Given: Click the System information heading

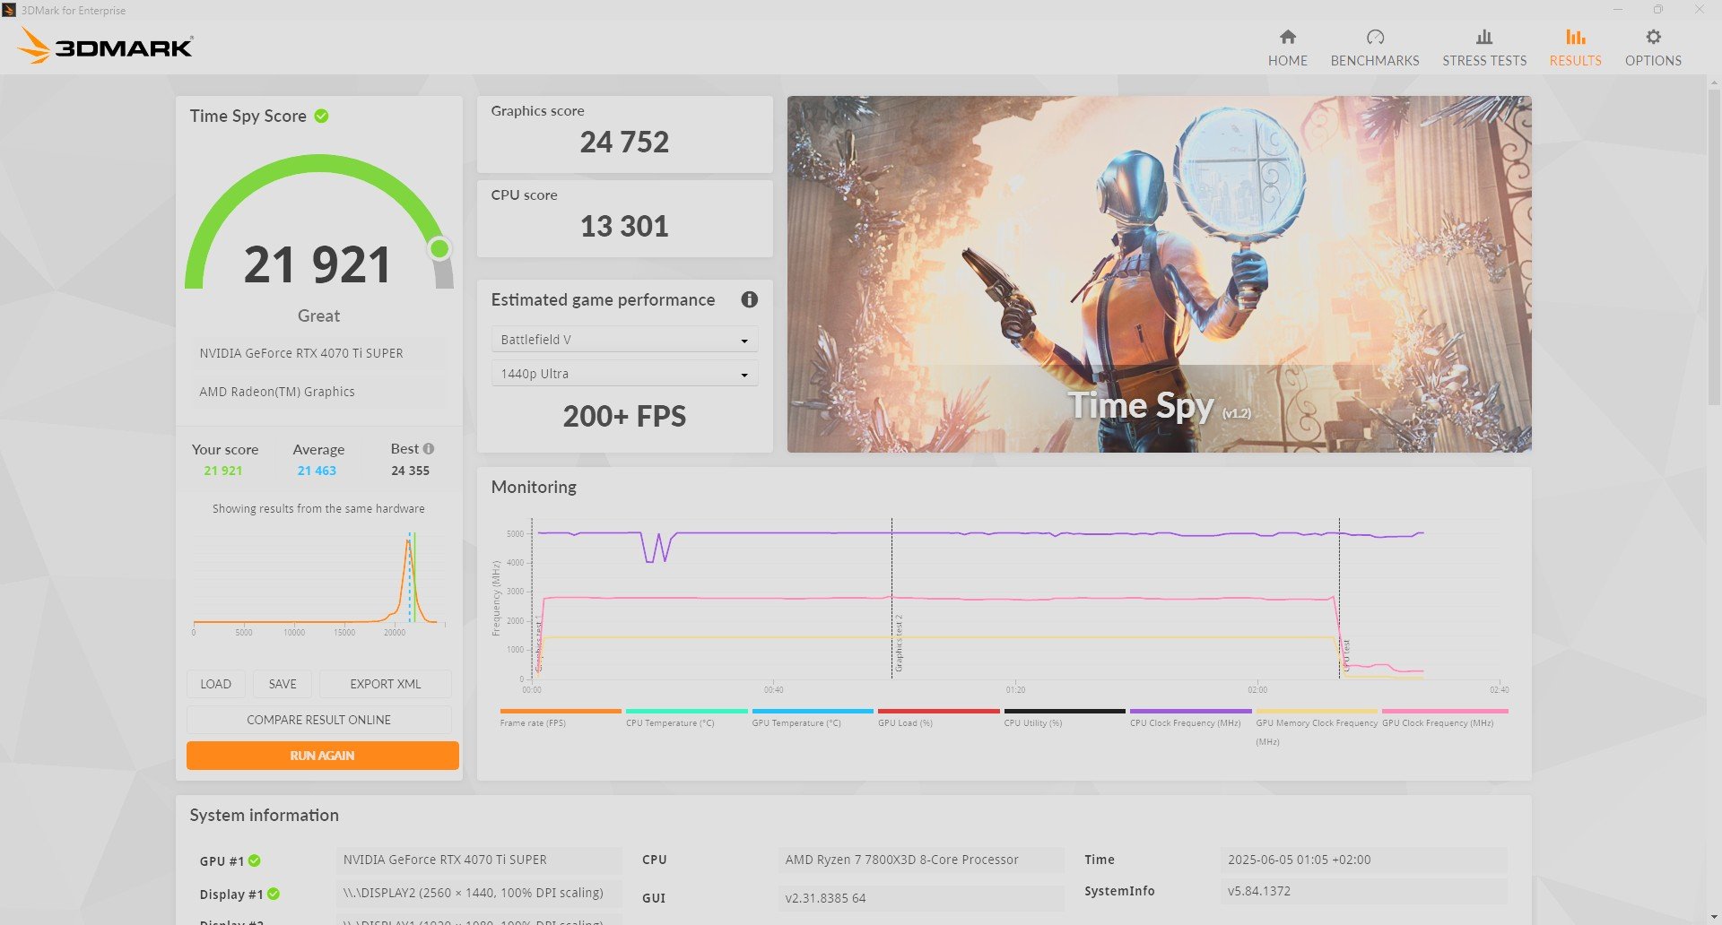Looking at the screenshot, I should [x=264, y=815].
